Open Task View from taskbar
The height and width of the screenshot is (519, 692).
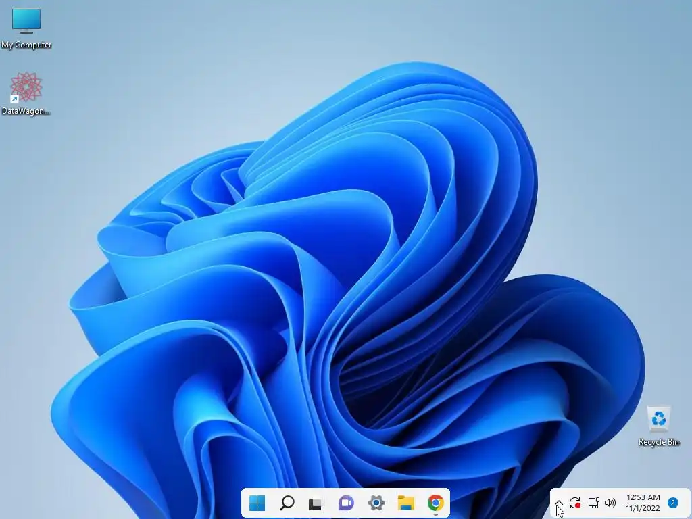tap(315, 503)
